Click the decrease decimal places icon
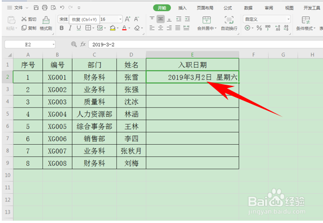Viewport: 323px width, 223px height. tap(286, 28)
